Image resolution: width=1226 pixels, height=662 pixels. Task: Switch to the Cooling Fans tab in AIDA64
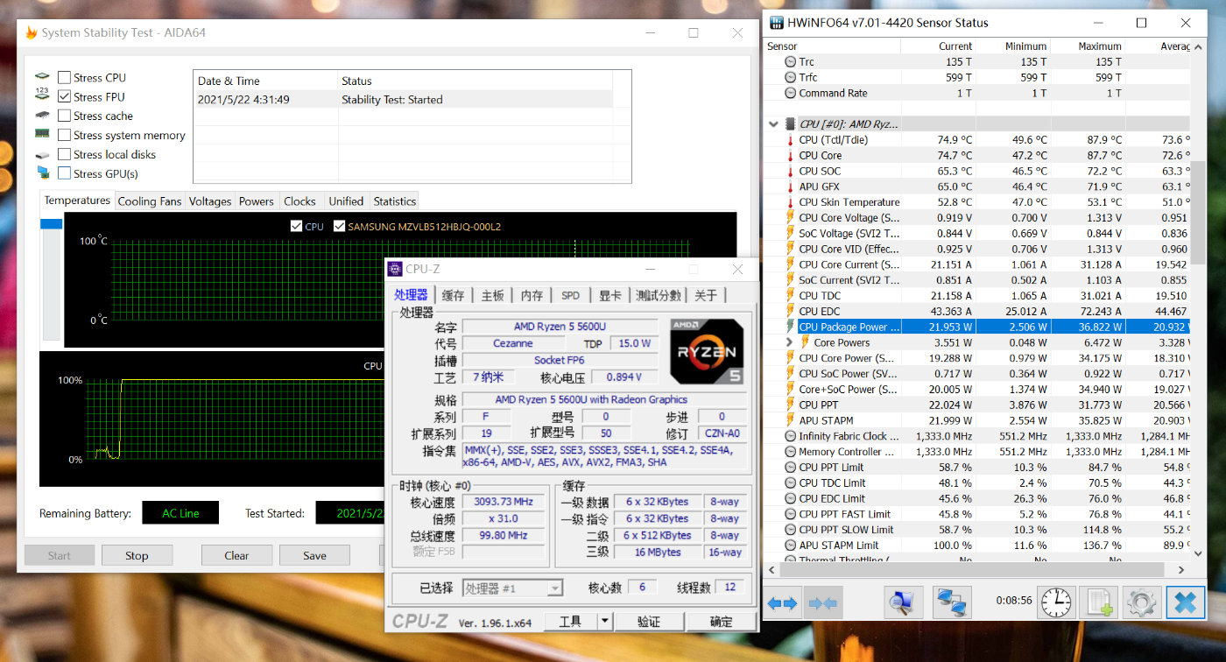149,201
